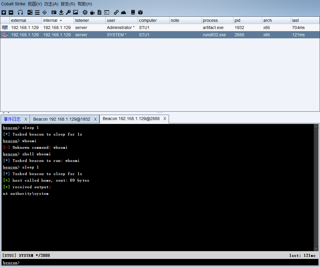Click 'host called home, sent: 69 bytes' line
The height and width of the screenshot is (267, 320).
tap(46, 180)
